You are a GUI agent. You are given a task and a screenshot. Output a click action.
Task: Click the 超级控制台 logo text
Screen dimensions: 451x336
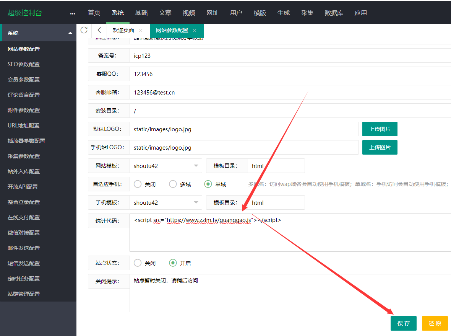click(x=25, y=13)
